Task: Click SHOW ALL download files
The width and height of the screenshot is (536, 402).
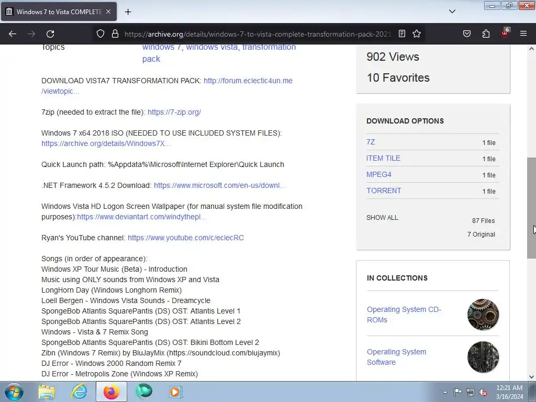Action: (382, 217)
